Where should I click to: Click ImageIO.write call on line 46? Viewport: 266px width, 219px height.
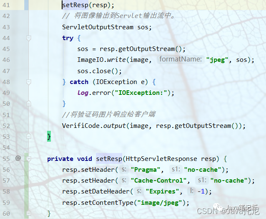[101, 60]
